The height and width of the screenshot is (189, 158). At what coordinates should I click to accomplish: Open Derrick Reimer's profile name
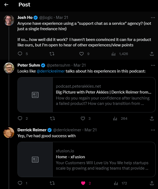pos(32,130)
